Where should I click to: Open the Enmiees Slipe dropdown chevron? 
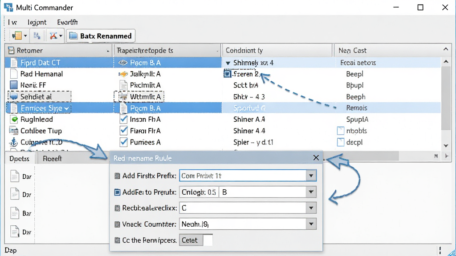[x=66, y=108]
